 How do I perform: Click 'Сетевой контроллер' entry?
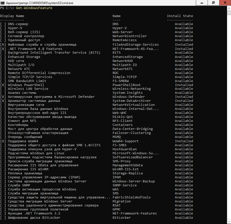pos(26,36)
